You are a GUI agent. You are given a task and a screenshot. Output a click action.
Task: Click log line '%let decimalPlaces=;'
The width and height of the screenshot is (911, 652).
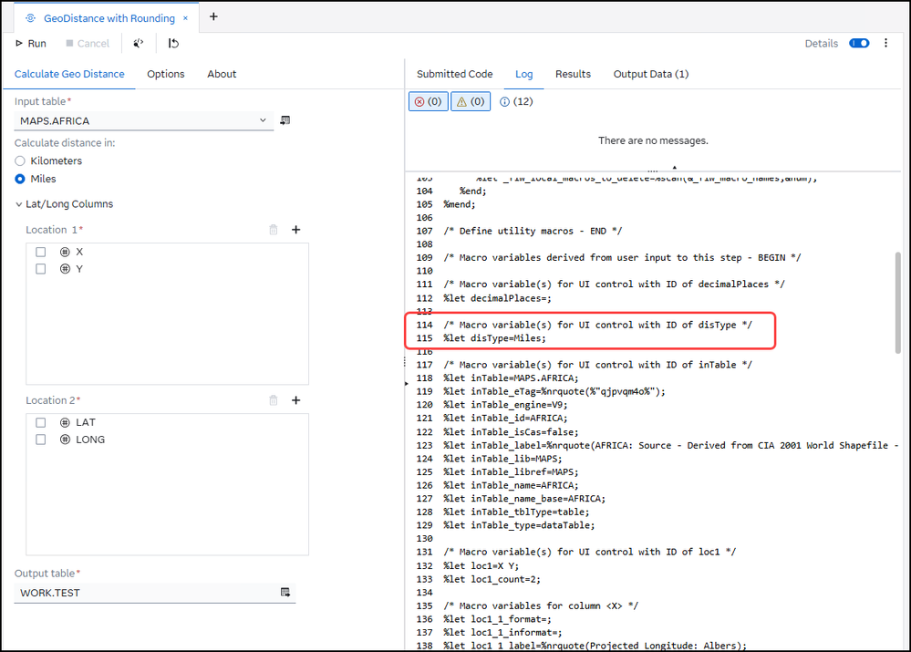[497, 299]
